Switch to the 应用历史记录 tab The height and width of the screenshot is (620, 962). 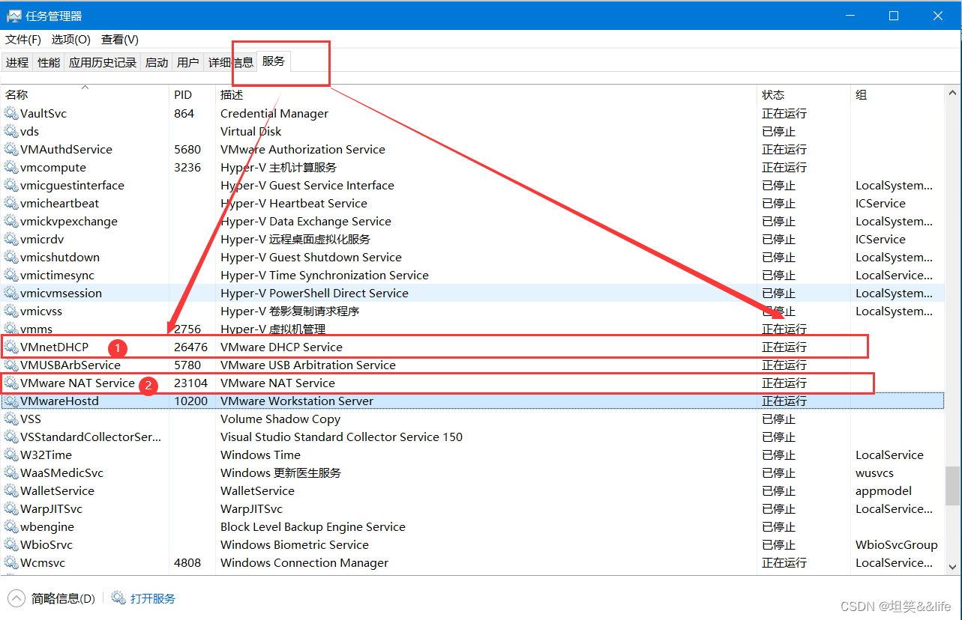[103, 63]
